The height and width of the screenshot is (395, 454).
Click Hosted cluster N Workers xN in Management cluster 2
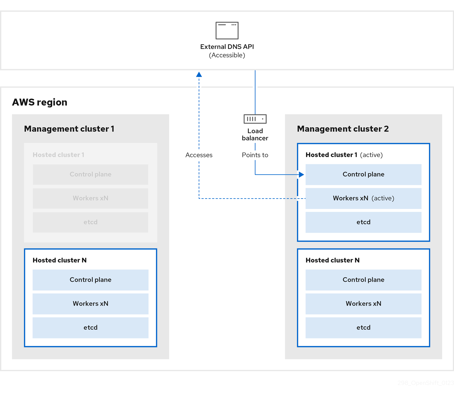[x=363, y=304]
